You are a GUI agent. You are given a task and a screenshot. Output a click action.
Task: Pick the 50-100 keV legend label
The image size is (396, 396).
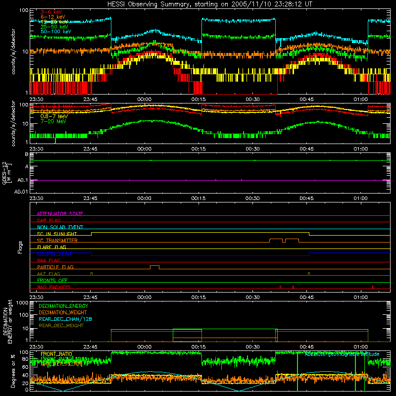[56, 32]
